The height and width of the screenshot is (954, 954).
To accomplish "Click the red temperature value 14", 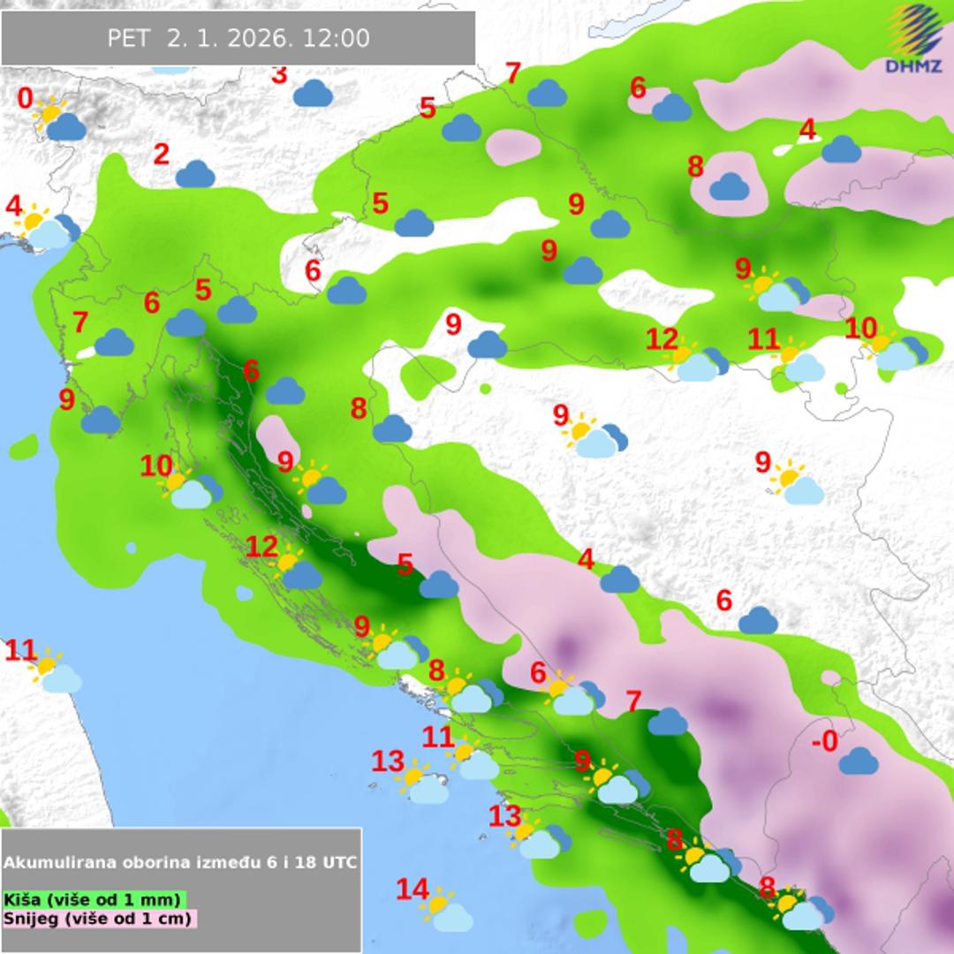I will tap(412, 890).
